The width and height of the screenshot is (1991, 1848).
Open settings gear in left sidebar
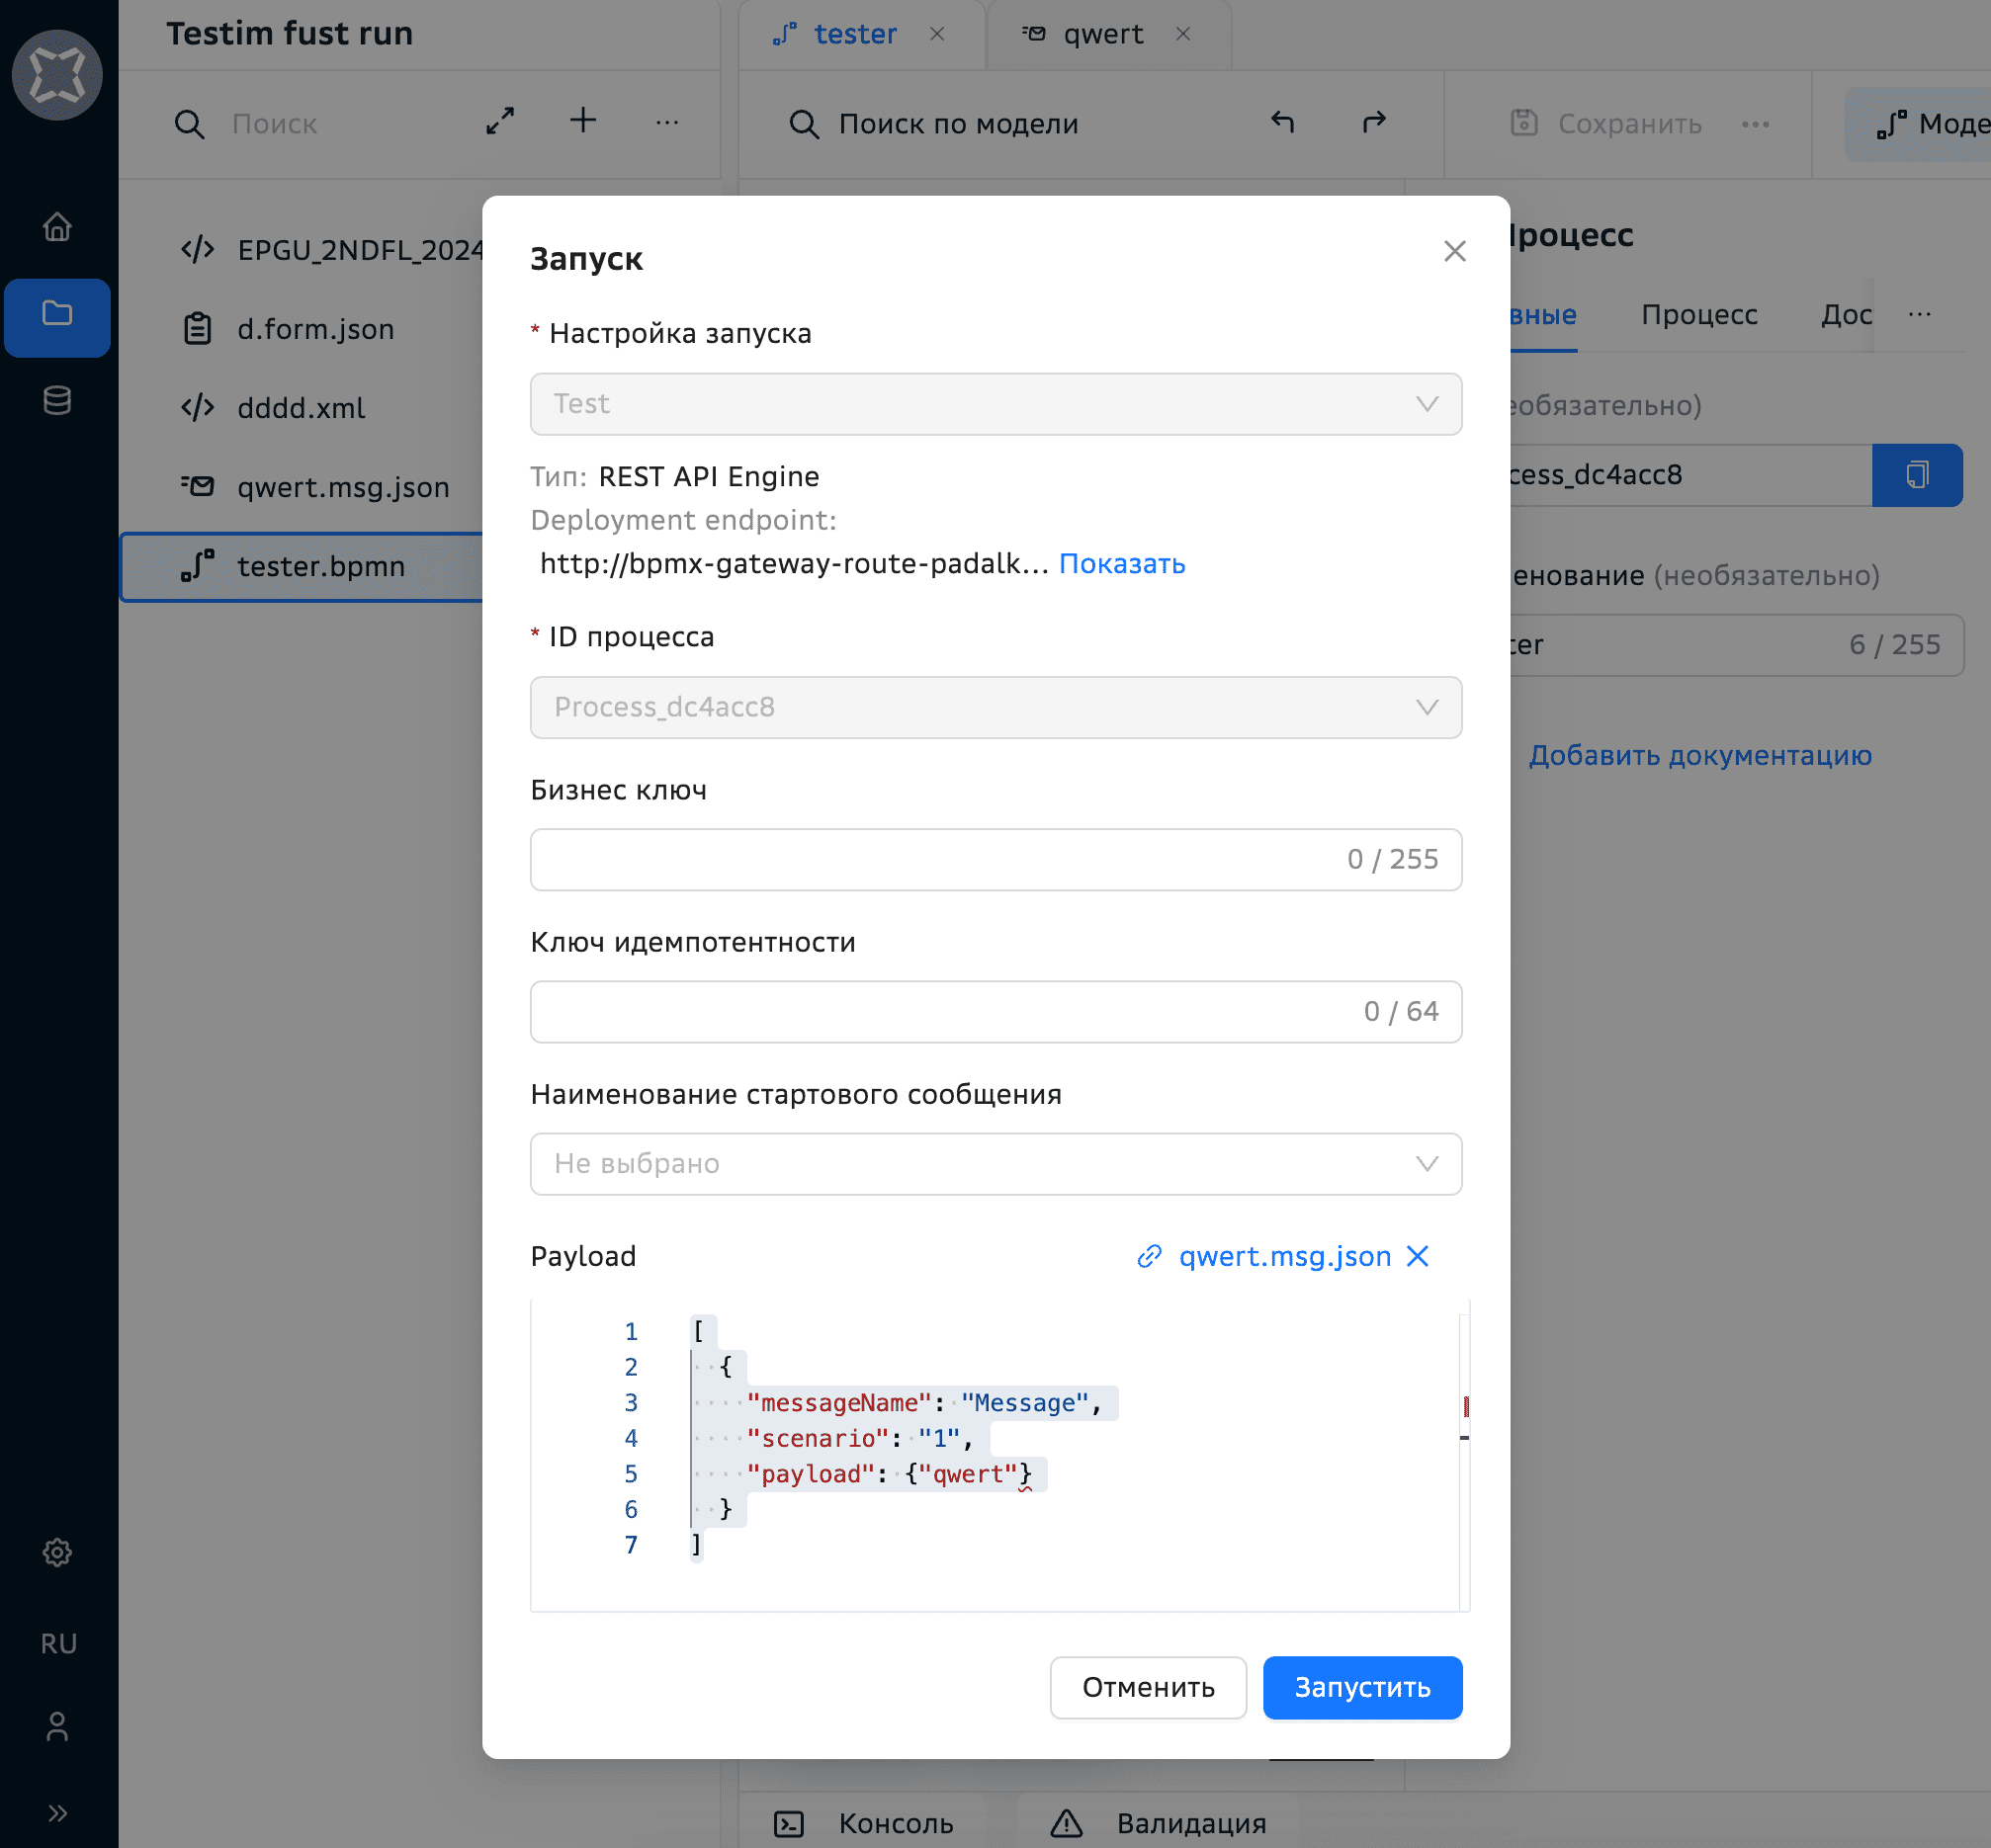tap(57, 1552)
